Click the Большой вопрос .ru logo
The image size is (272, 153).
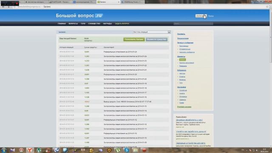[x=79, y=16]
